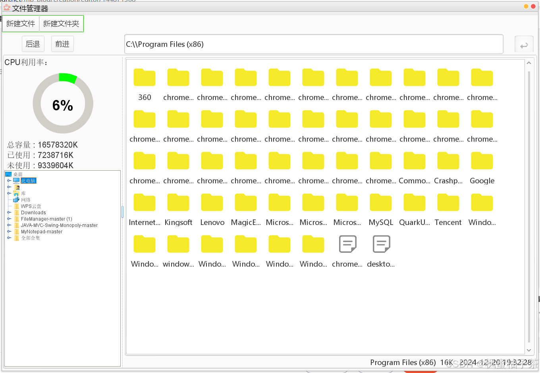Viewport: 540px width, 373px height.
Task: Expand the JAVA-MVC-Swing-Monopoly-master node
Action: 9,225
